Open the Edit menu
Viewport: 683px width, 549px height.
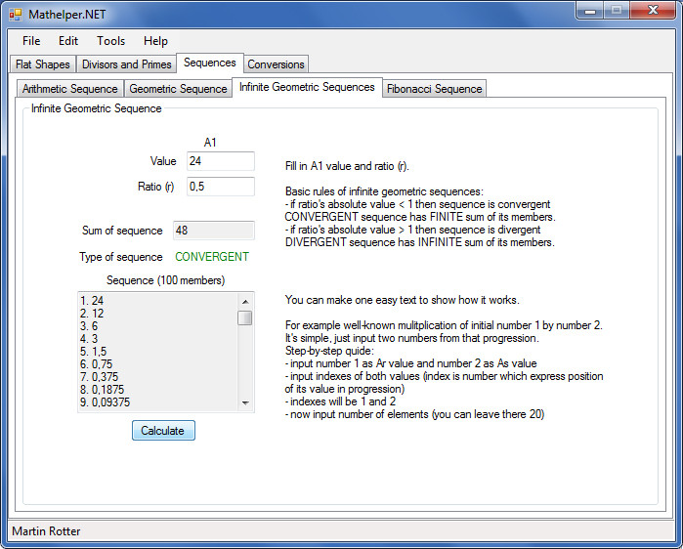coord(68,41)
